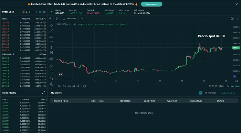This screenshot has width=241, height=133.
Task: Click the Best Ask 28507.7 USD value
Action: [x=93, y=13]
